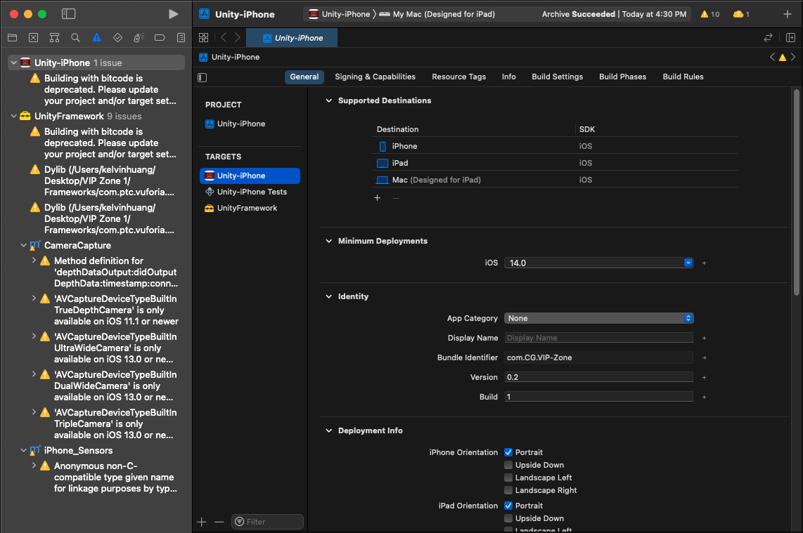Image resolution: width=803 pixels, height=533 pixels.
Task: Open the App Category dropdown
Action: pyautogui.click(x=598, y=318)
